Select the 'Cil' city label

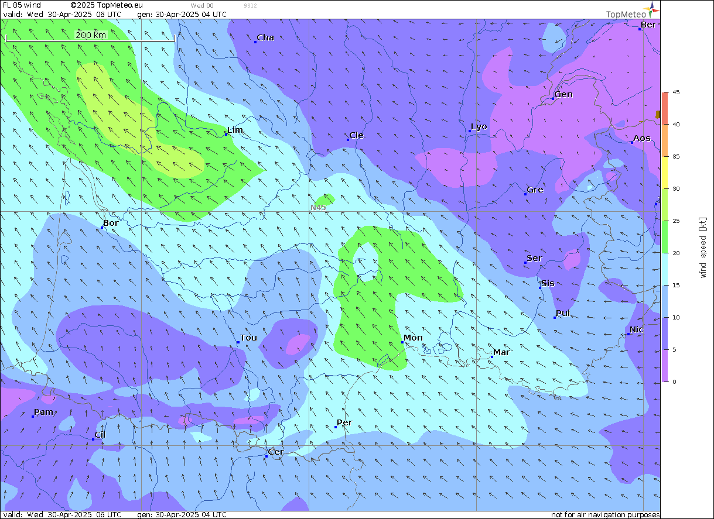[100, 435]
